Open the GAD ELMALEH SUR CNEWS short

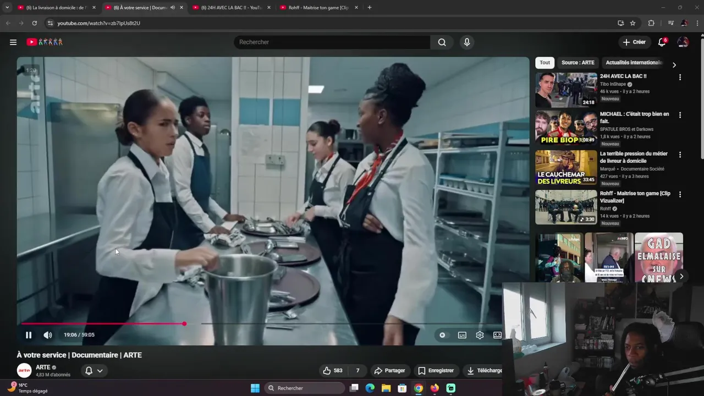(x=659, y=257)
